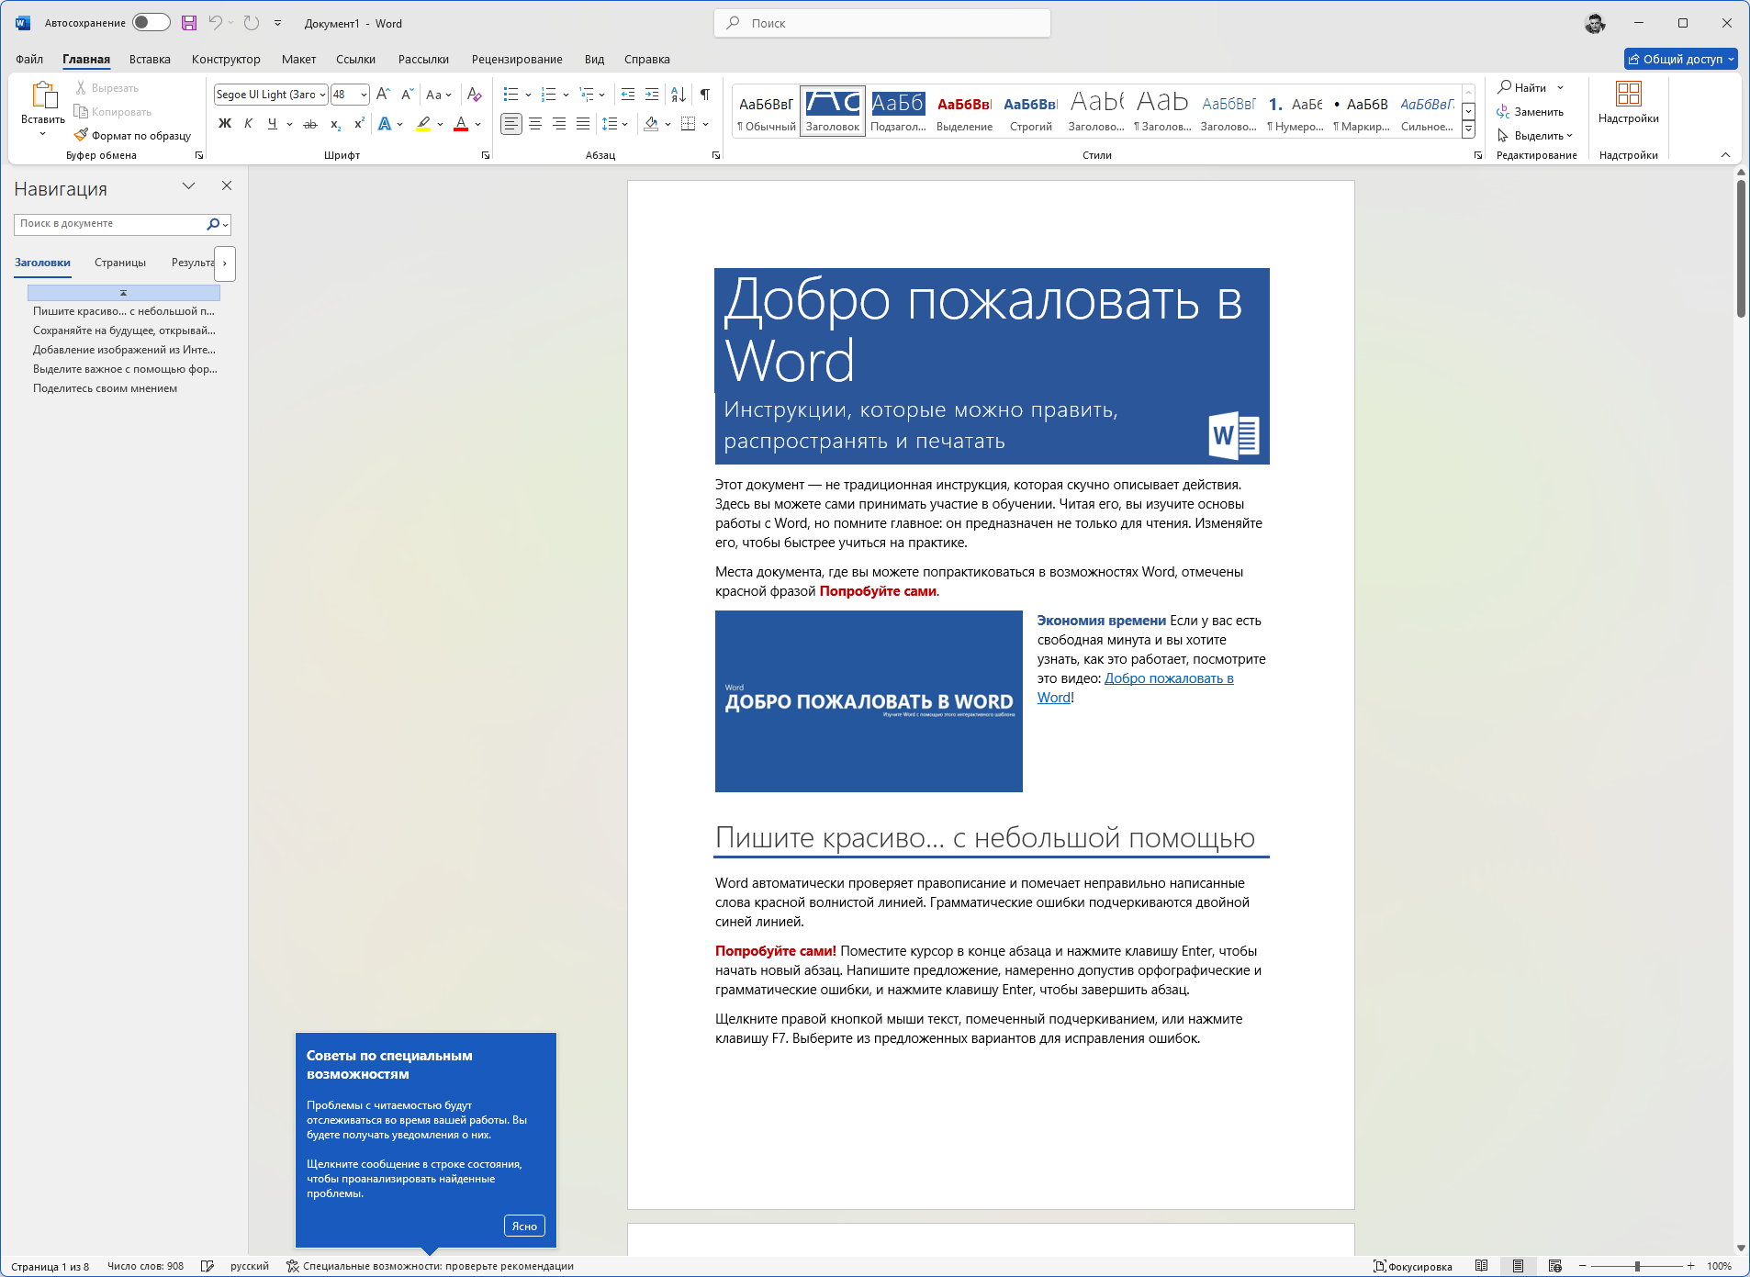Apply yellow text highlight color

tap(423, 124)
